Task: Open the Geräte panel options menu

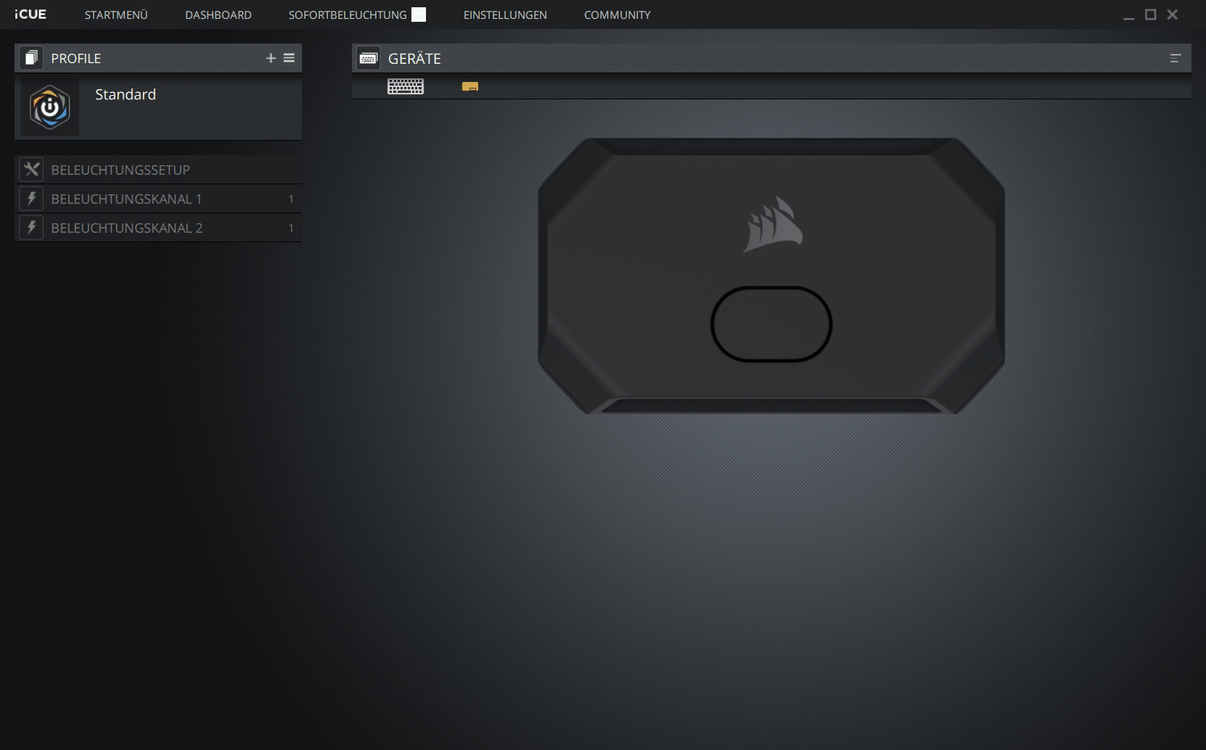Action: (x=1176, y=59)
